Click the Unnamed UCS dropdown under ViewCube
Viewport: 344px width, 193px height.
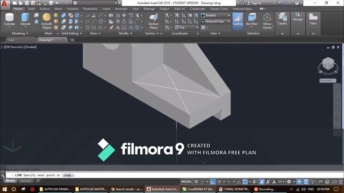(x=327, y=80)
